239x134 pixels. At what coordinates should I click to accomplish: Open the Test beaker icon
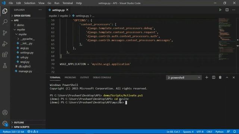(x=5, y=66)
